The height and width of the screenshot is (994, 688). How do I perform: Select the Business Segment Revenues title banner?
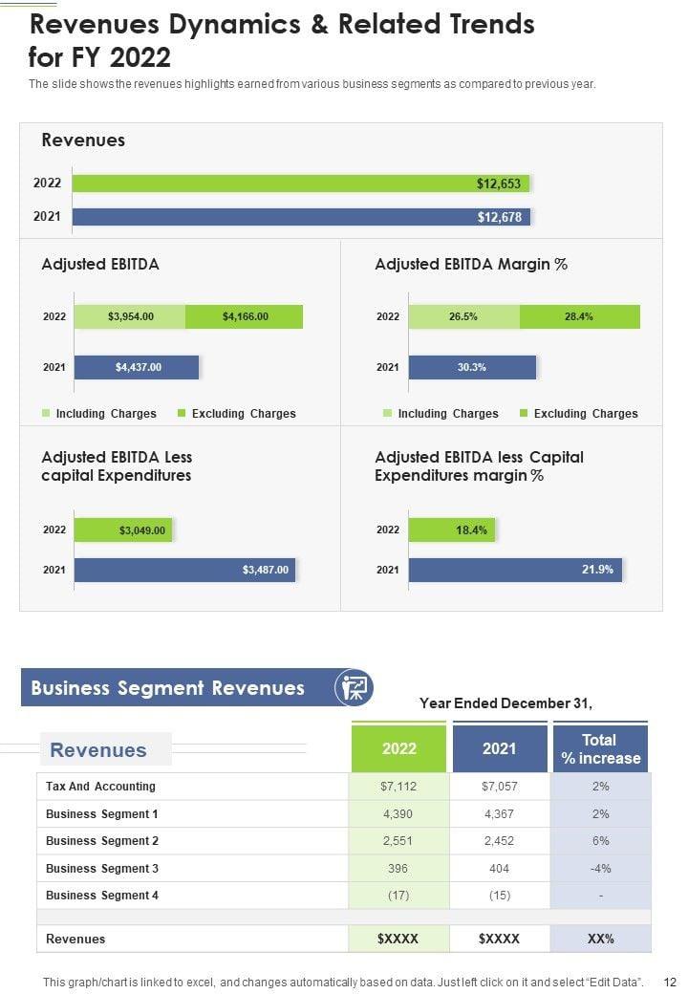click(168, 688)
